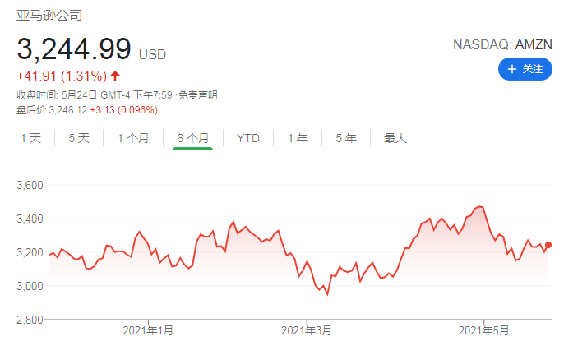Click the 3,600 y-axis label
The width and height of the screenshot is (587, 341).
[30, 186]
